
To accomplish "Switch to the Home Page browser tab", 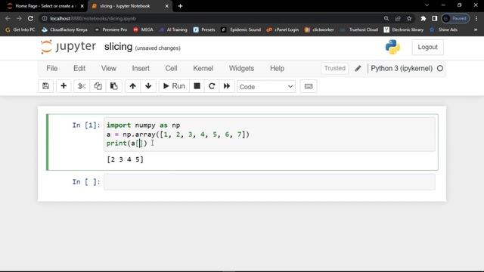I will click(x=45, y=6).
